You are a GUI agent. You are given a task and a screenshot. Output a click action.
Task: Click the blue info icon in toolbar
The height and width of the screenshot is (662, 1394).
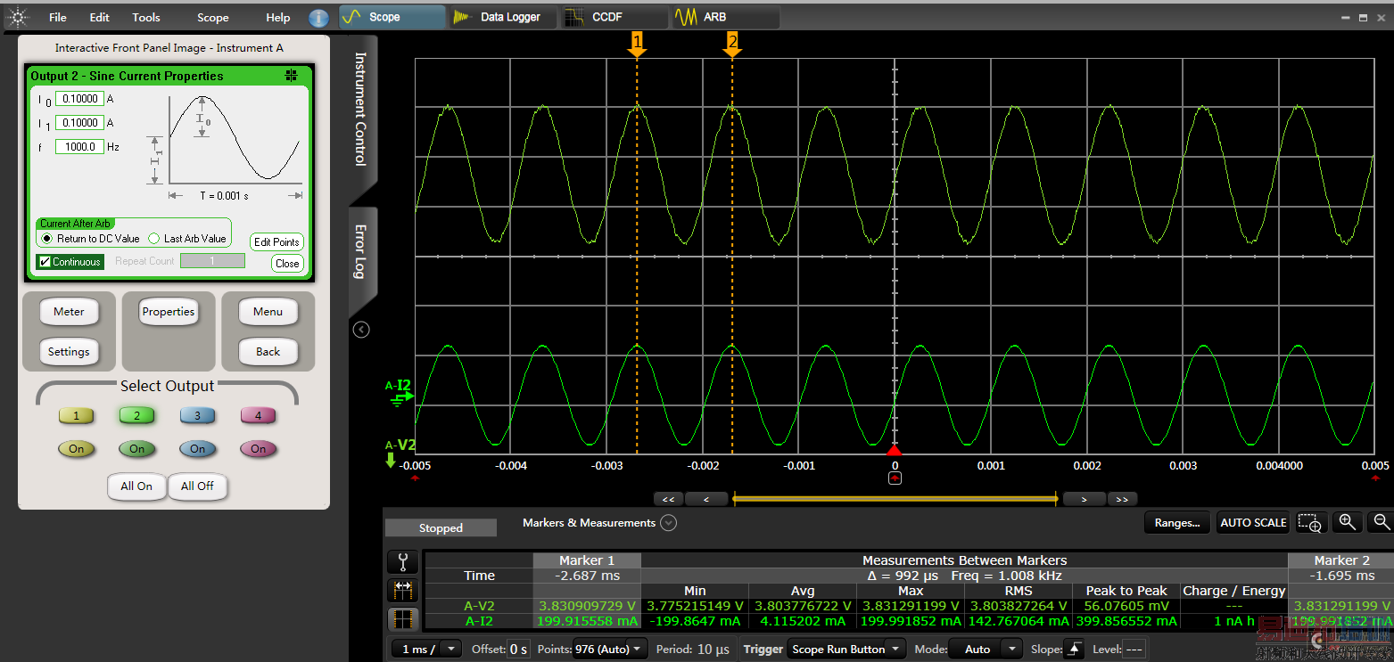(x=318, y=18)
